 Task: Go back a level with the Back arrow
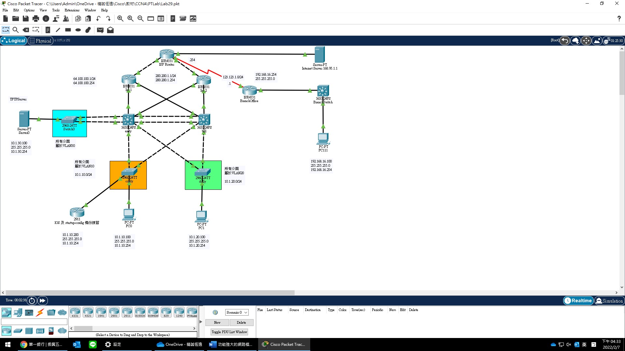(x=565, y=41)
